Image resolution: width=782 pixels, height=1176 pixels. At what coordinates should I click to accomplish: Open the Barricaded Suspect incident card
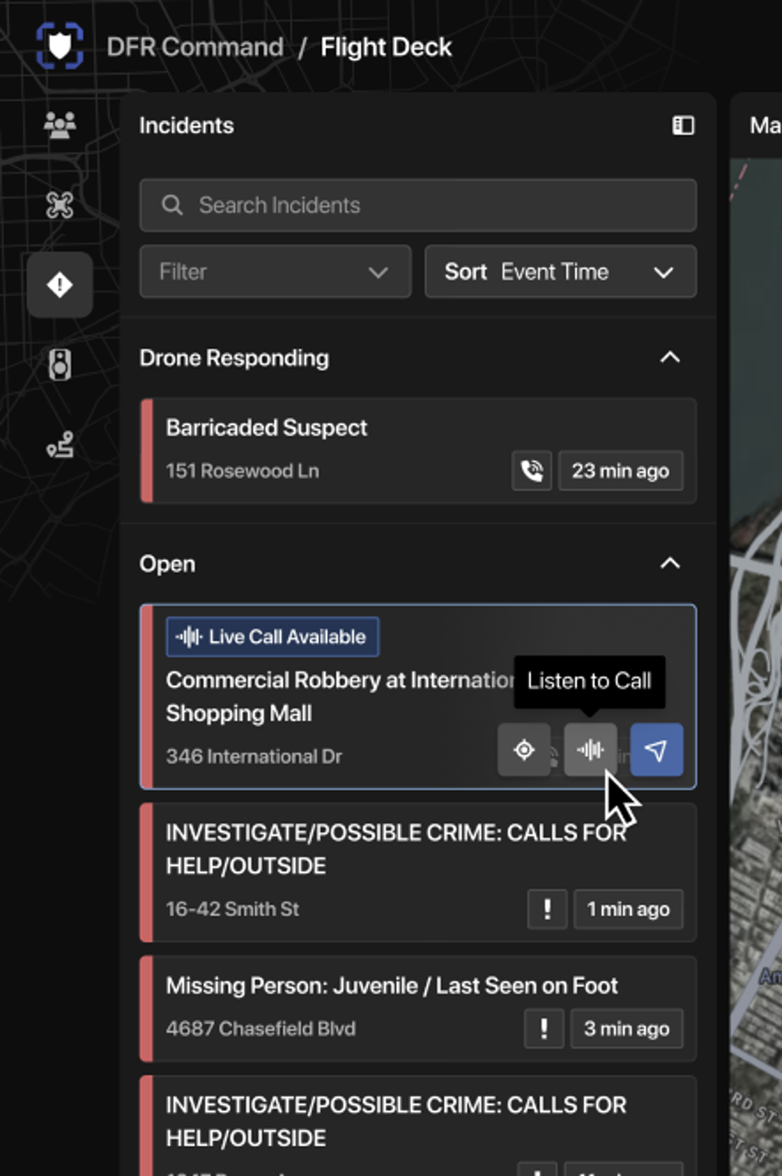(418, 450)
